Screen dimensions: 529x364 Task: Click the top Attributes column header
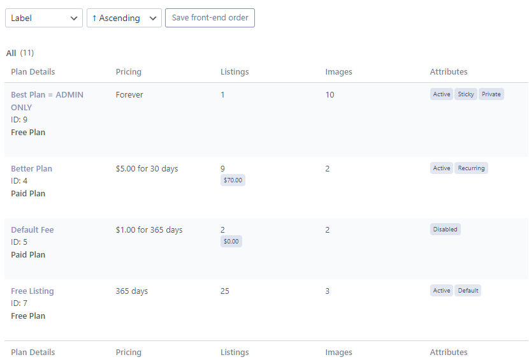[449, 72]
